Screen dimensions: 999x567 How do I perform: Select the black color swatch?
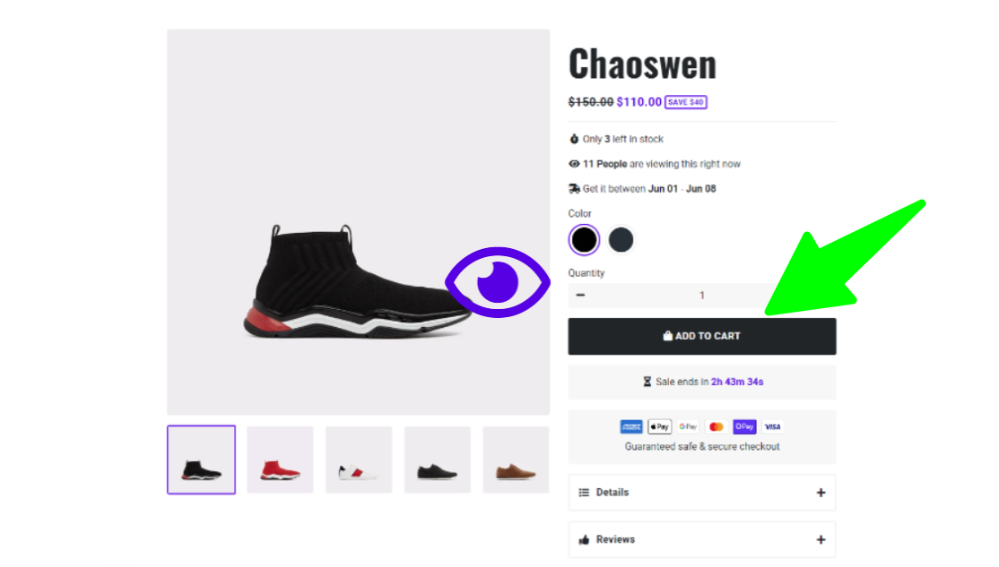pos(584,240)
